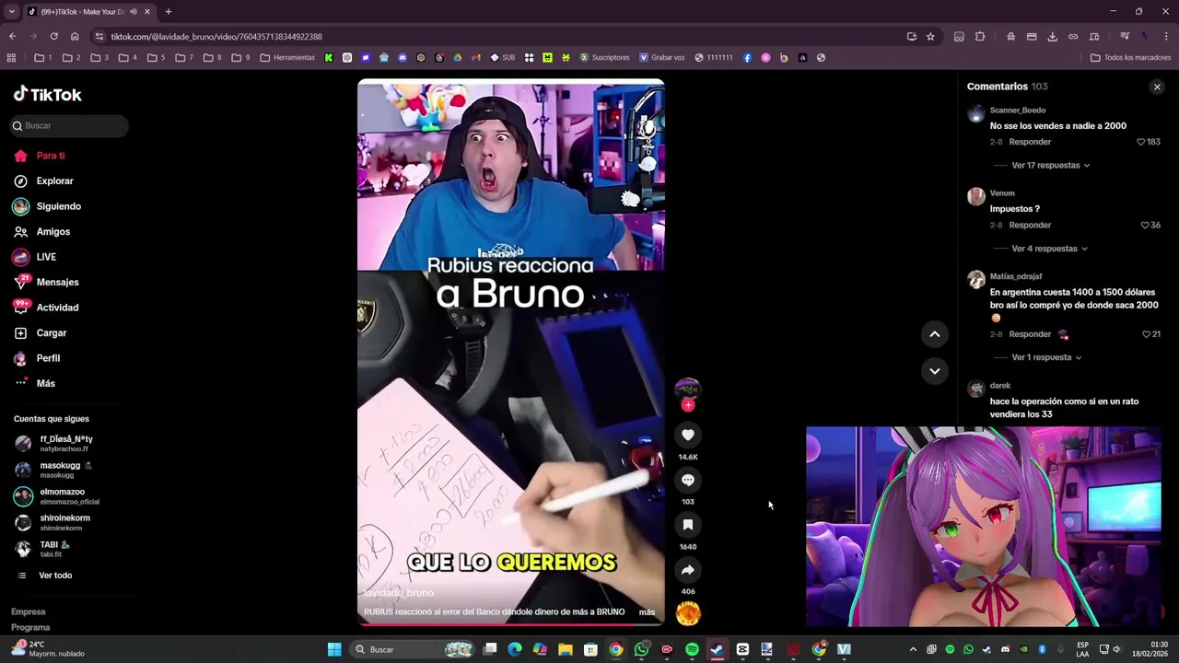Screen dimensions: 1179x663
Task: Click the video progress bar at bottom
Action: pos(510,624)
